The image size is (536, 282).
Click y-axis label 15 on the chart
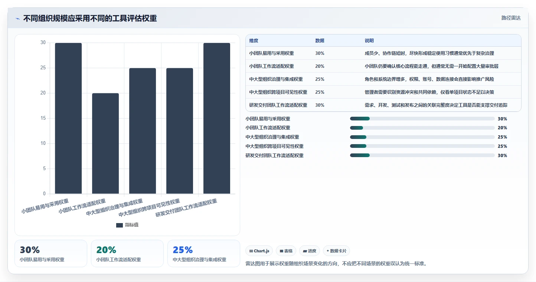[x=43, y=118]
